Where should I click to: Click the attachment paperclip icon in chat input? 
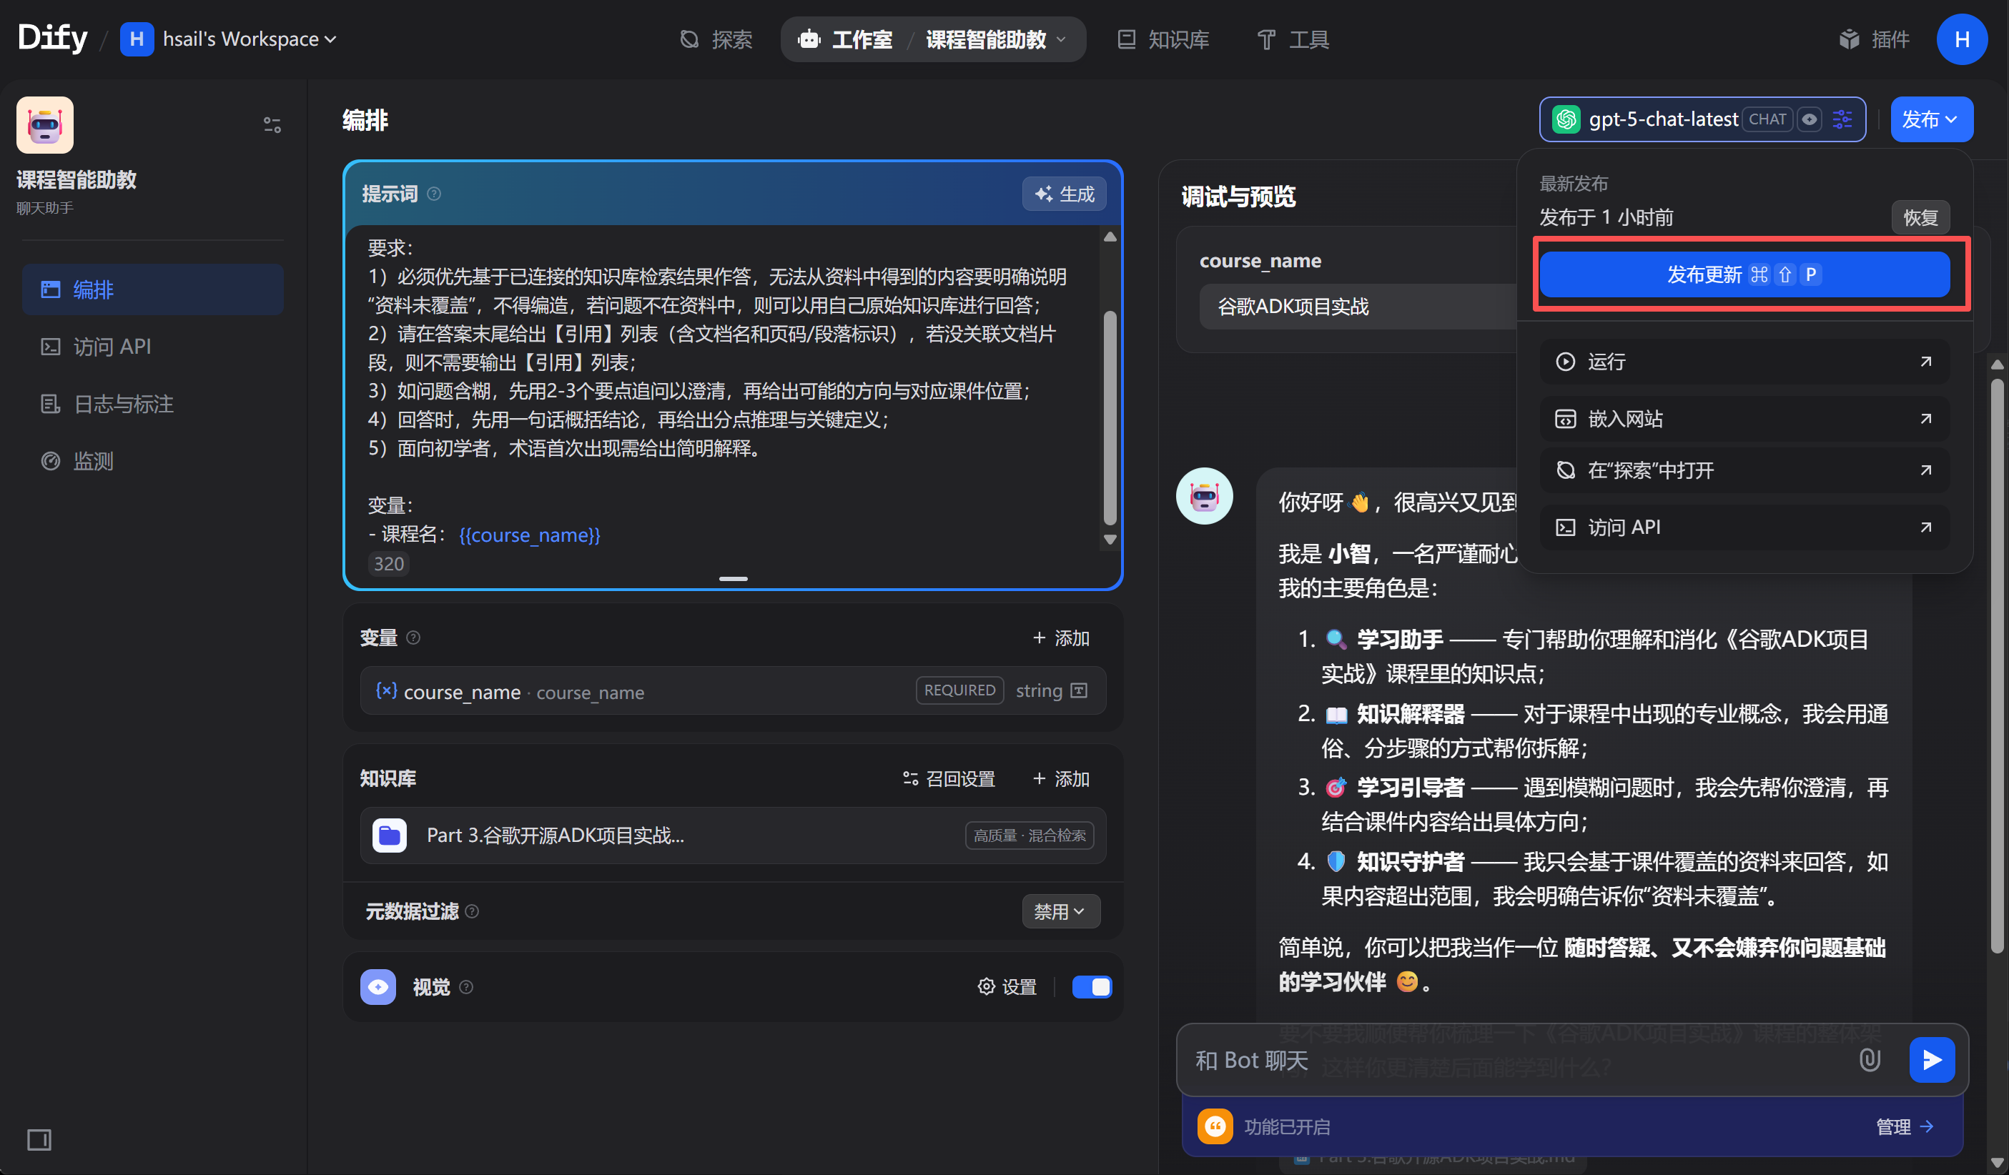[1870, 1059]
